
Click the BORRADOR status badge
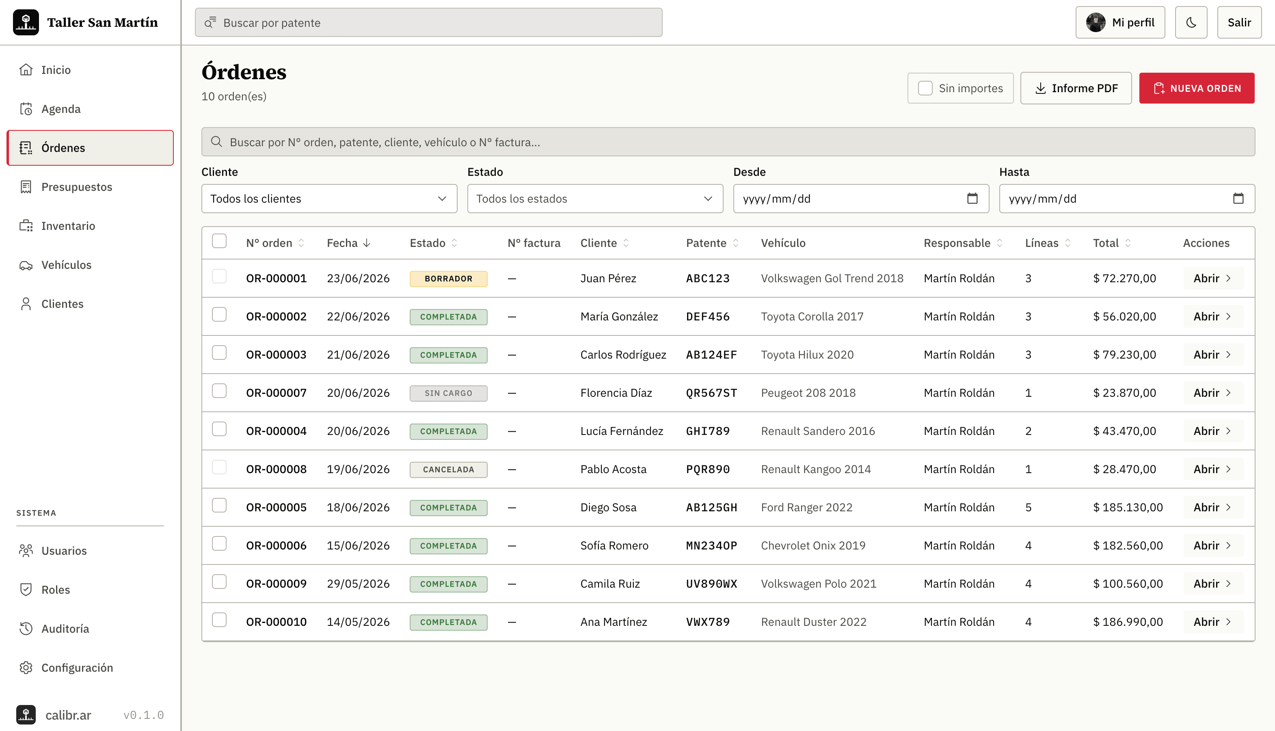pos(448,279)
